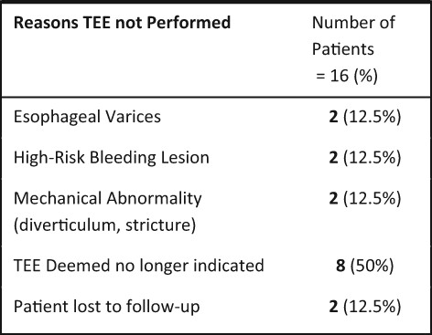Click the '= 16 (%)' header text
432x335 pixels.
[x=347, y=75]
